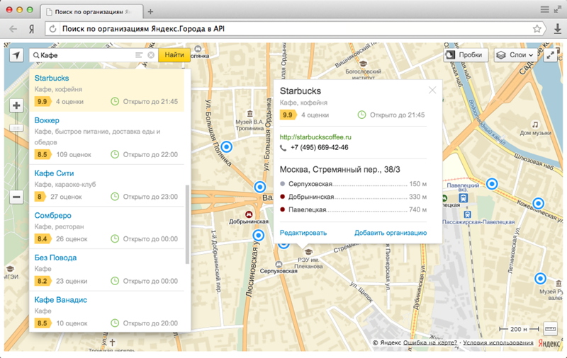Toggle the Пробки traffic layer
This screenshot has width=567, height=358.
point(464,55)
